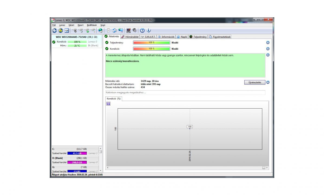Click the fourth disk test toolbar icon
Image resolution: width=324 pixels, height=195 pixels.
click(x=93, y=31)
